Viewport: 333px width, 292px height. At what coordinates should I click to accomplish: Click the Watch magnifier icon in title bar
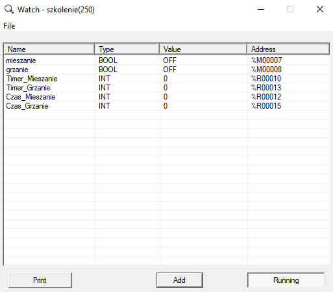[9, 10]
